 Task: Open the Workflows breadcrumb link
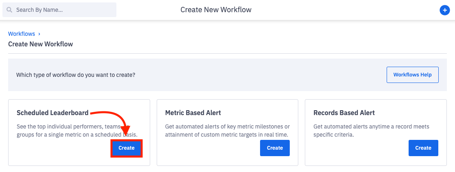click(x=22, y=34)
